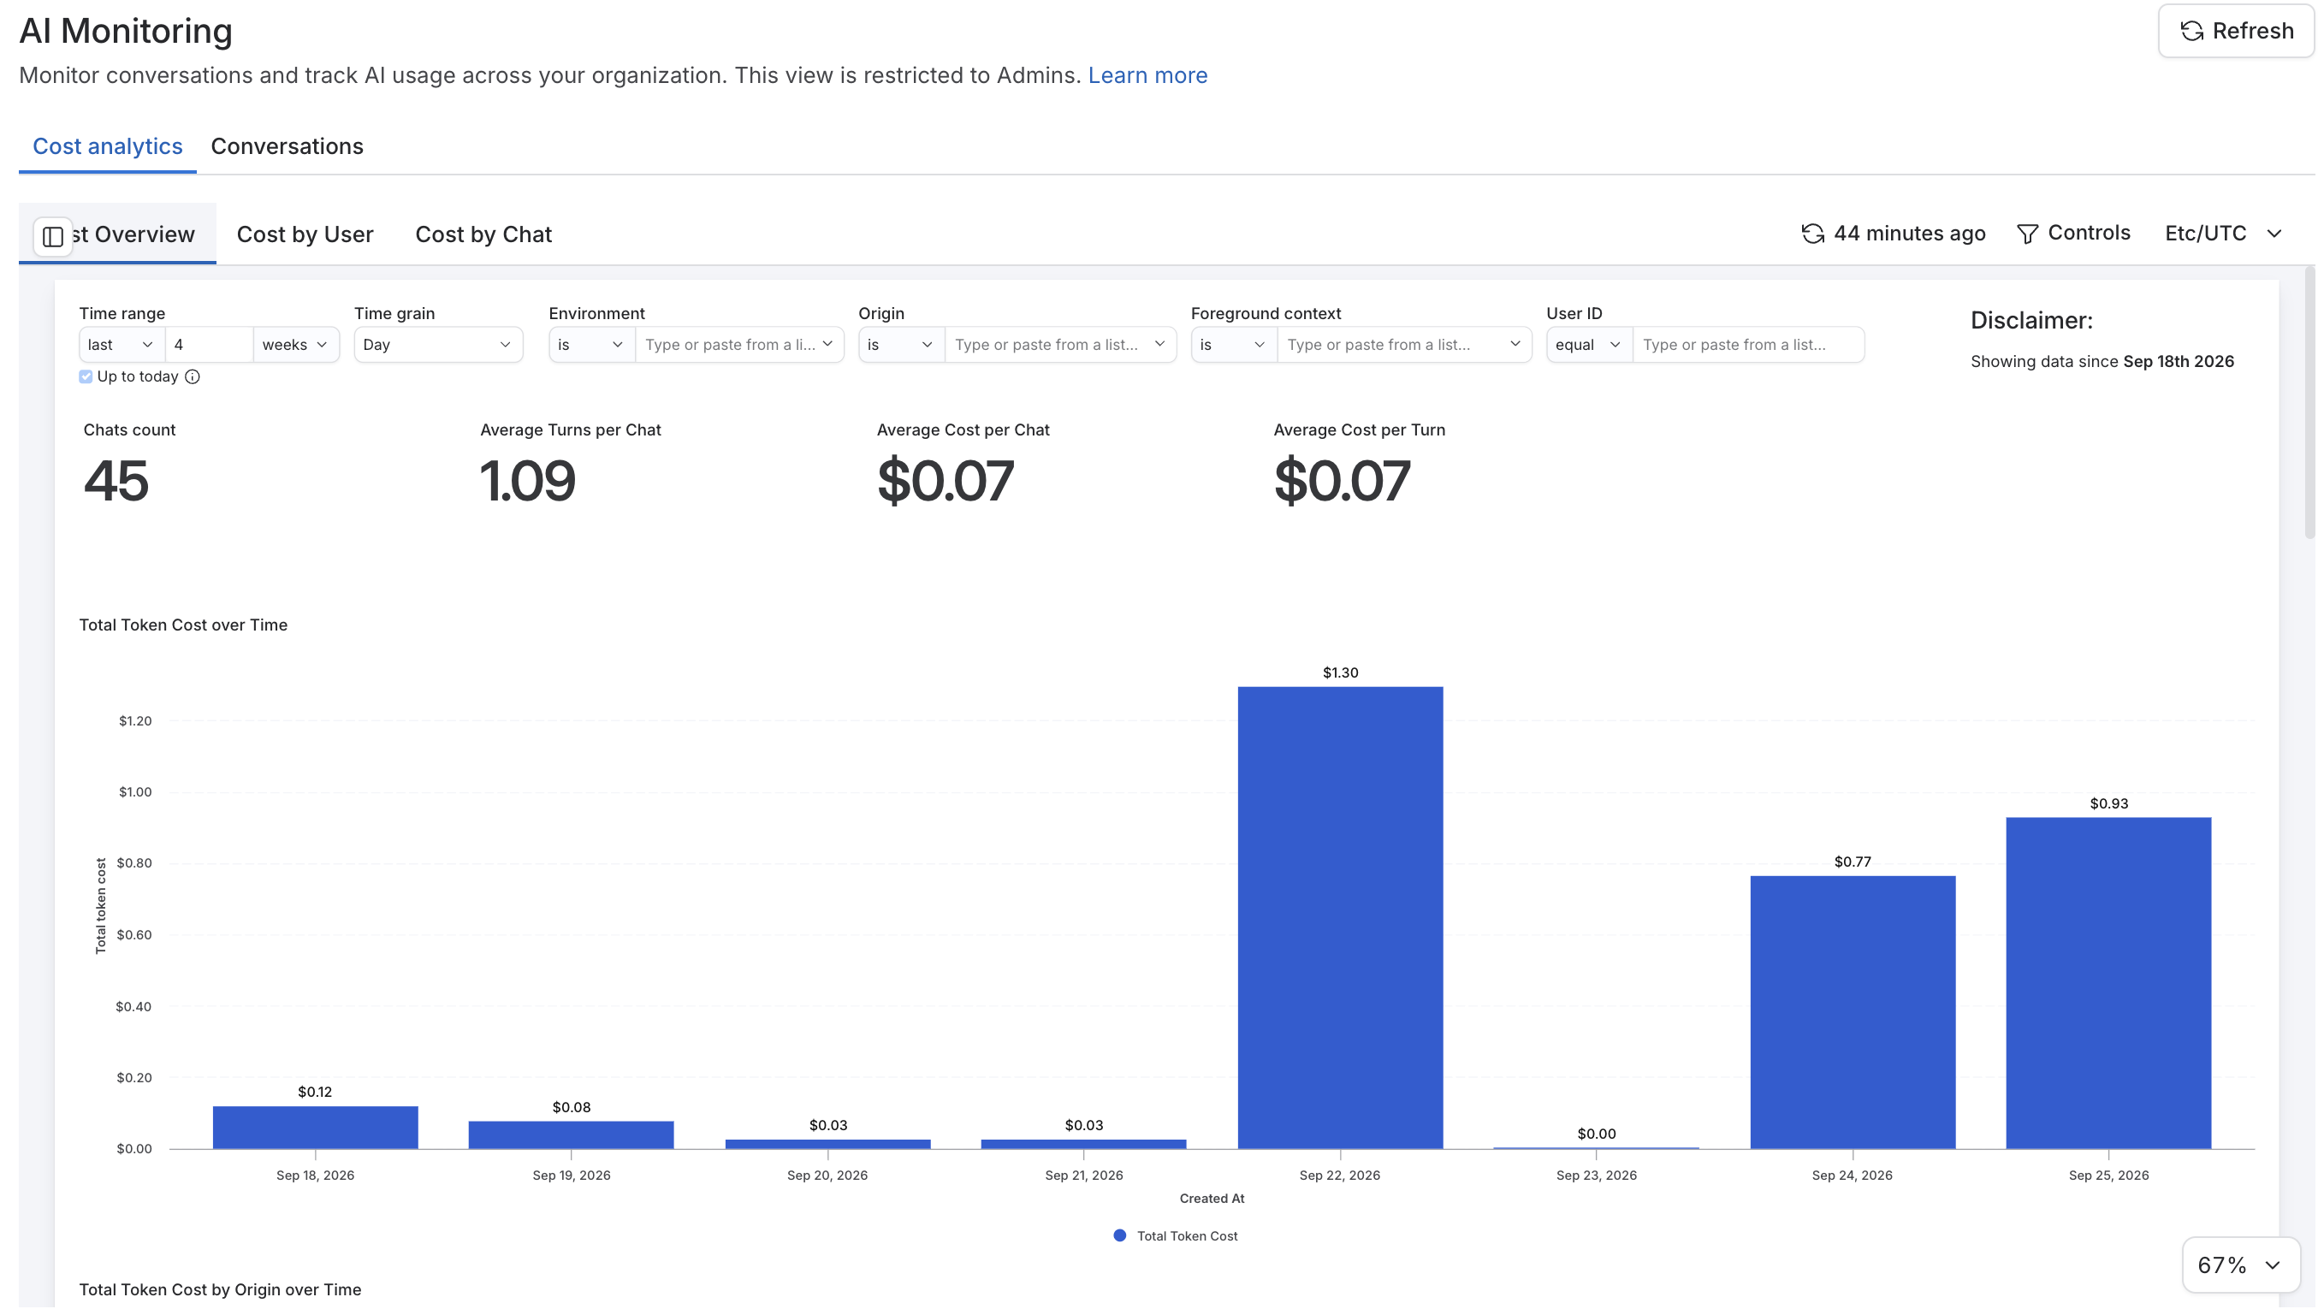Click the 'Sep 19, 2026' axis label
This screenshot has width=2324, height=1309.
(x=571, y=1176)
